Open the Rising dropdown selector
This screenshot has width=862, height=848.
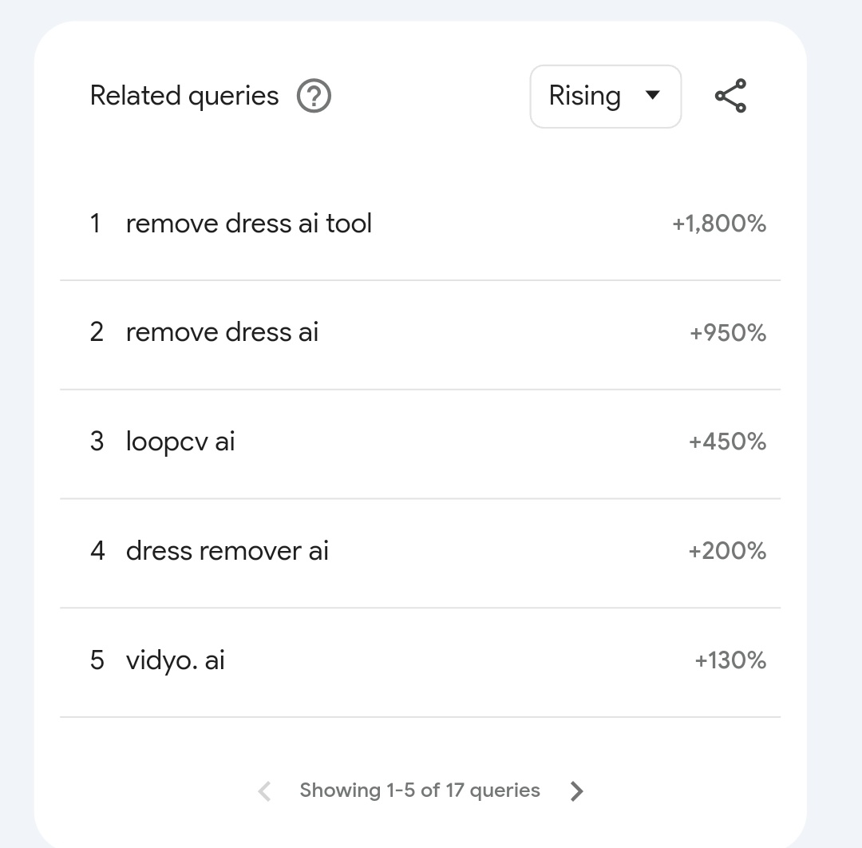coord(606,97)
